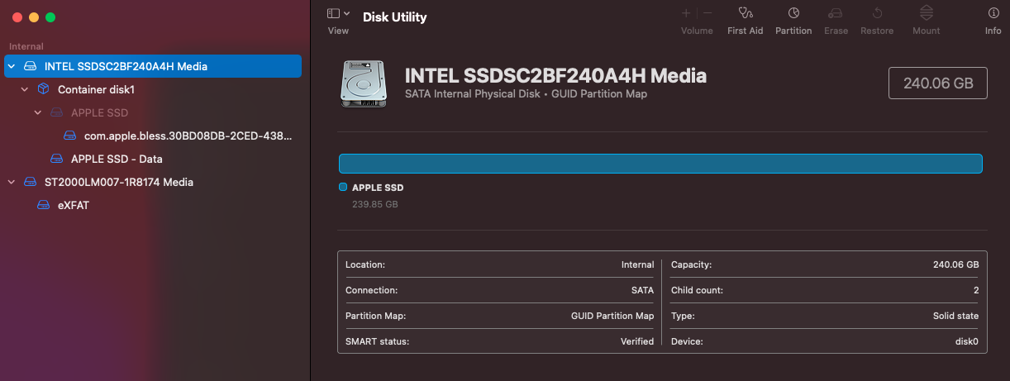The height and width of the screenshot is (381, 1010).
Task: Click the sidebar toggle icon above View
Action: [333, 13]
